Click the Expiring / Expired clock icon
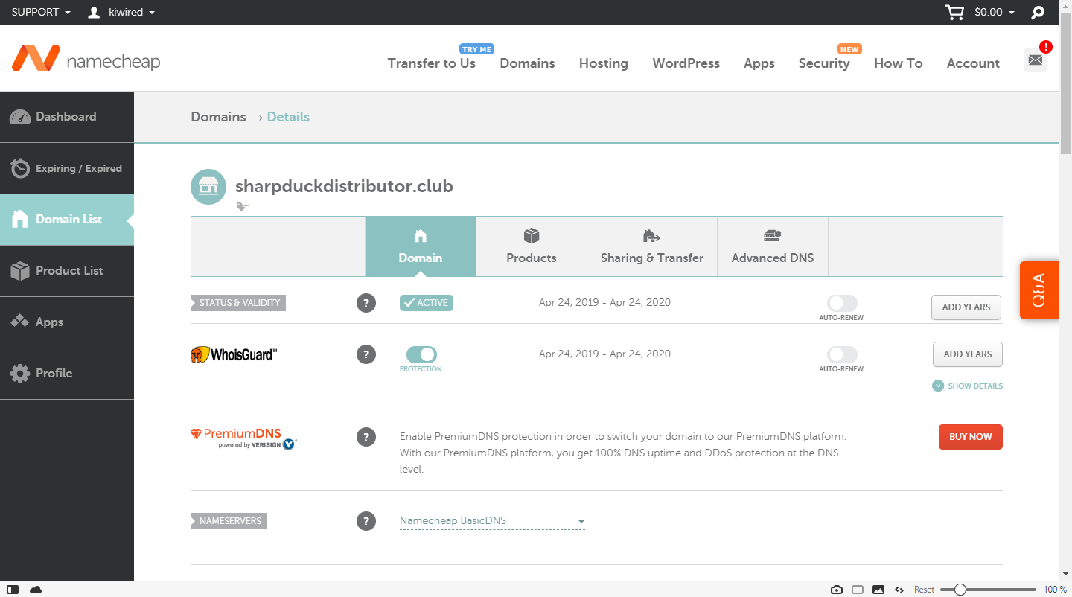This screenshot has width=1072, height=597. [20, 168]
